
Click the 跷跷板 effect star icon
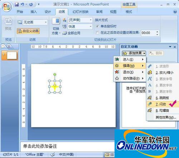point(150,98)
